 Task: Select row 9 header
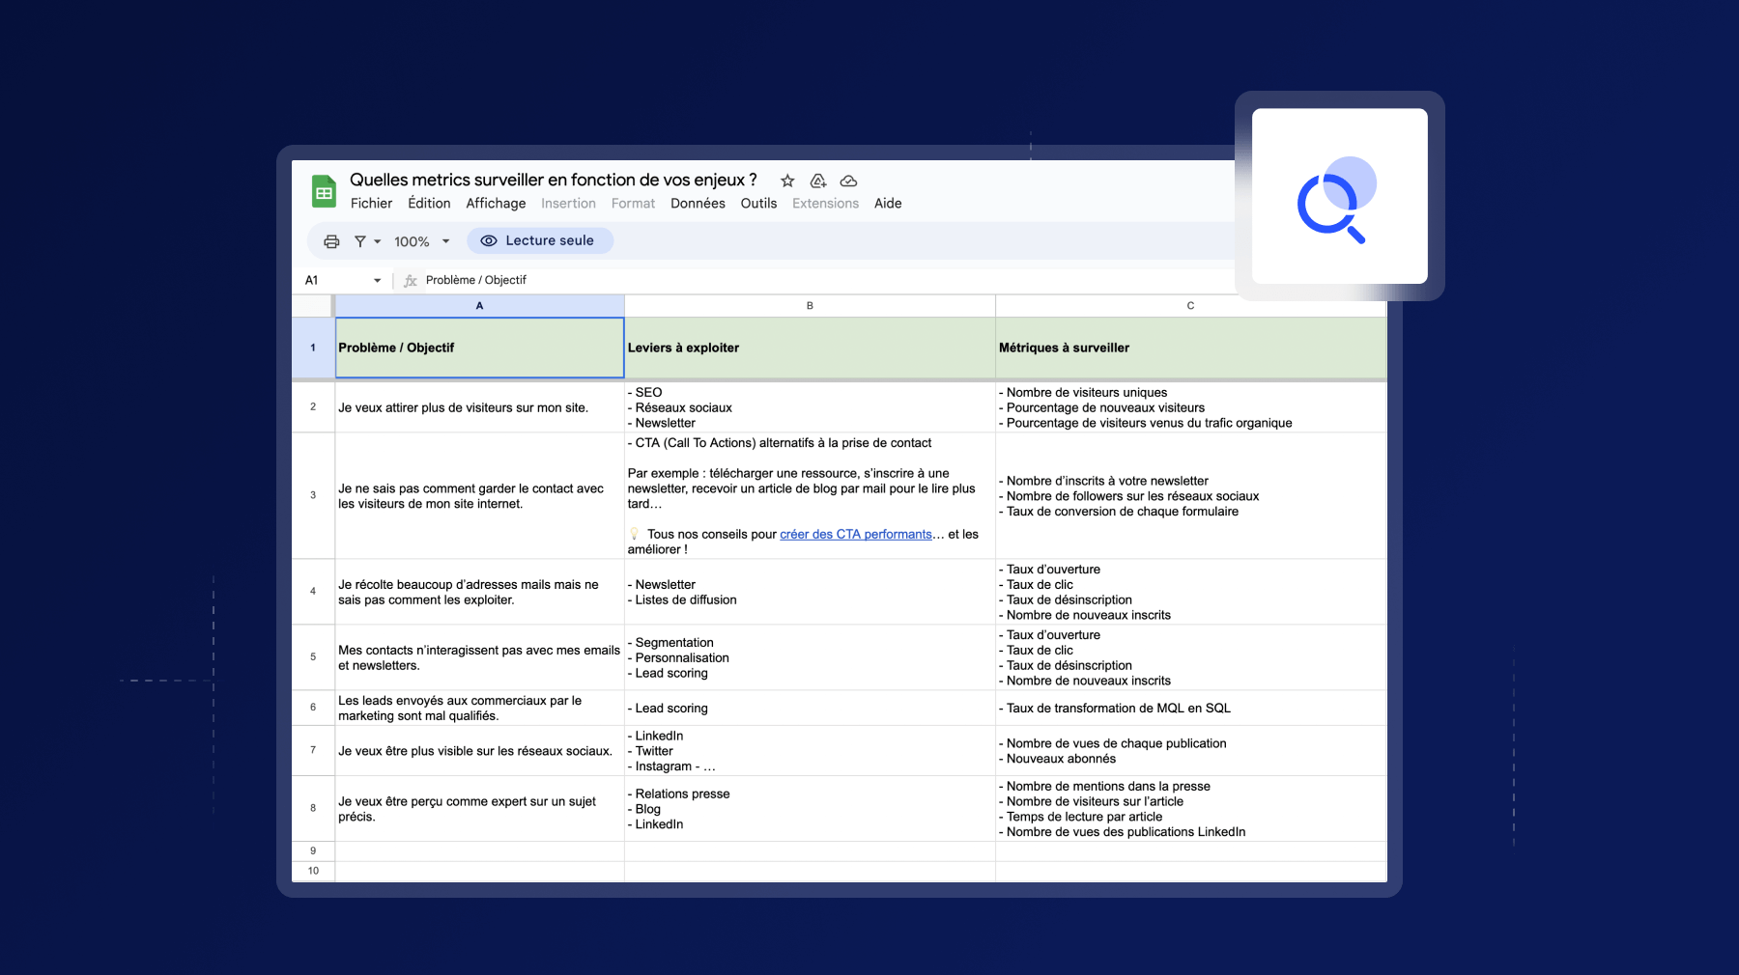click(313, 851)
